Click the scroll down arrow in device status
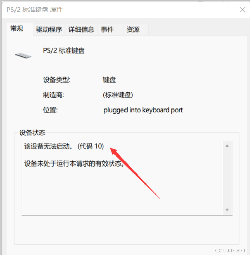 coord(227,210)
